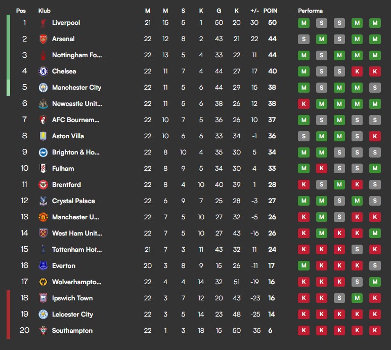Click Chelsea's last red K form badge

(x=375, y=71)
